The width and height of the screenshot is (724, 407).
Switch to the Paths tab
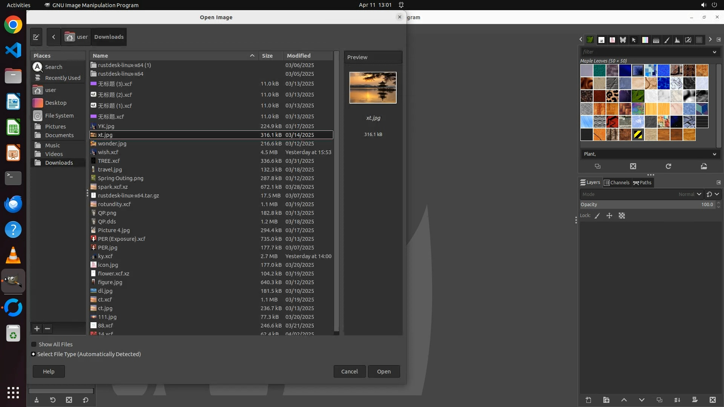642,183
